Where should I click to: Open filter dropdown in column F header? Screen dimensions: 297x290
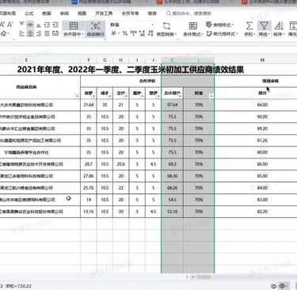pos(94,96)
